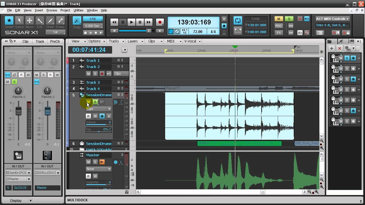Click the 139:03:169 time display

coord(194,22)
